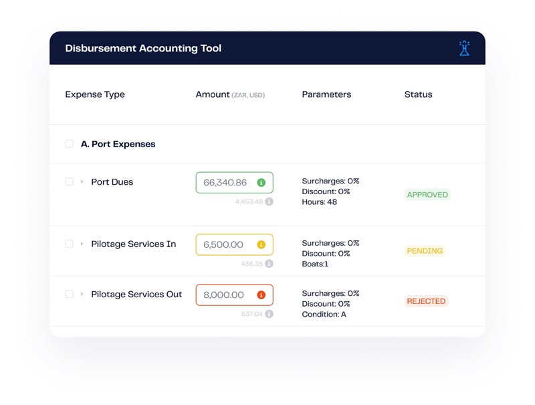Viewport: 535px width, 405px height.
Task: Click red info icon in Pilotage Services Out amount
Action: (261, 295)
